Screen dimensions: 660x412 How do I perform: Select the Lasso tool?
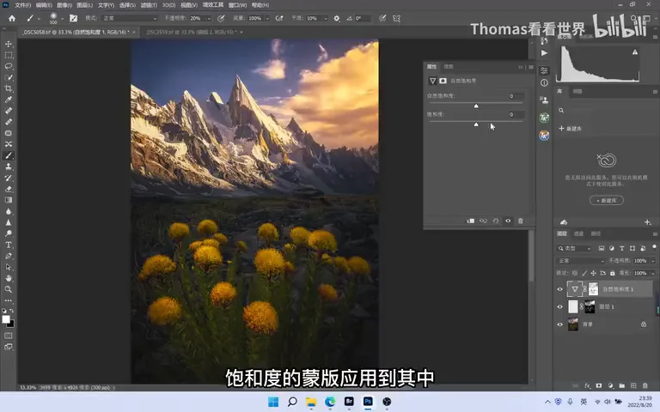(x=9, y=66)
